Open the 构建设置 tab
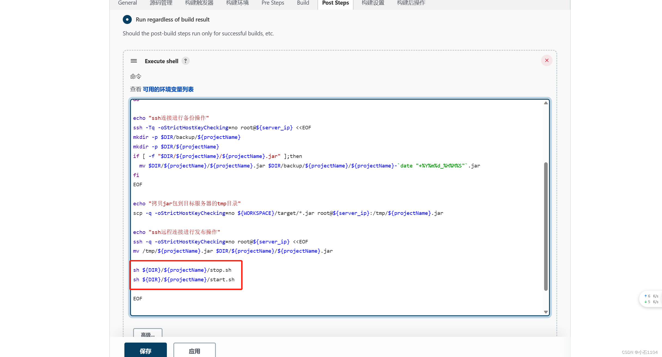 [373, 3]
